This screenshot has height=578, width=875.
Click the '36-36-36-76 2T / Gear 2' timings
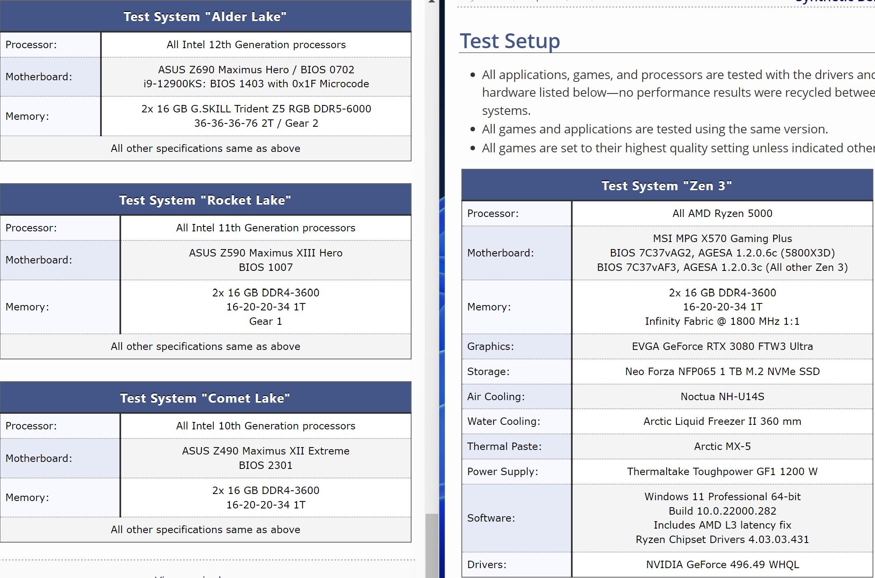(x=256, y=123)
